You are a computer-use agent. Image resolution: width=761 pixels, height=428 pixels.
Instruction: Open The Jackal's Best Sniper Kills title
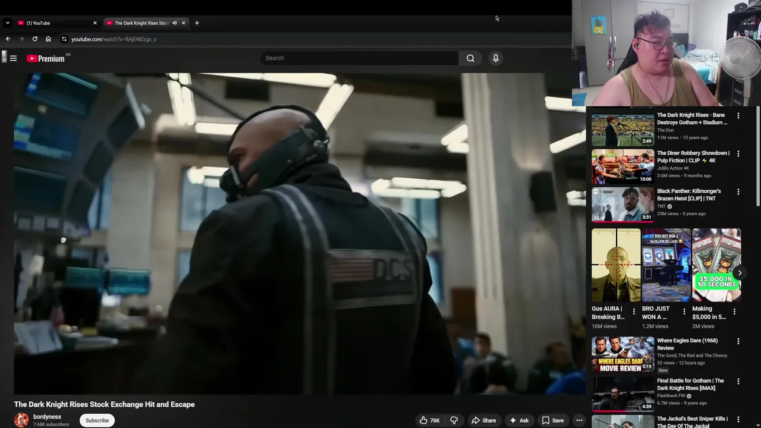coord(692,422)
